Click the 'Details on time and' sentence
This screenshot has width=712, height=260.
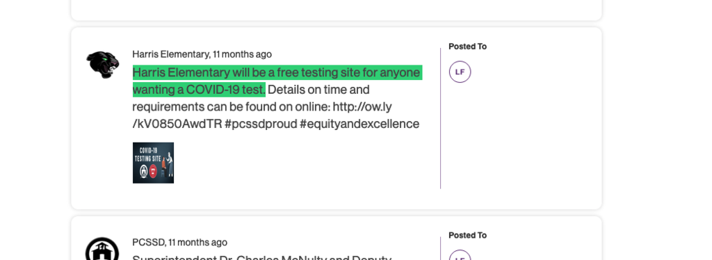tap(318, 90)
